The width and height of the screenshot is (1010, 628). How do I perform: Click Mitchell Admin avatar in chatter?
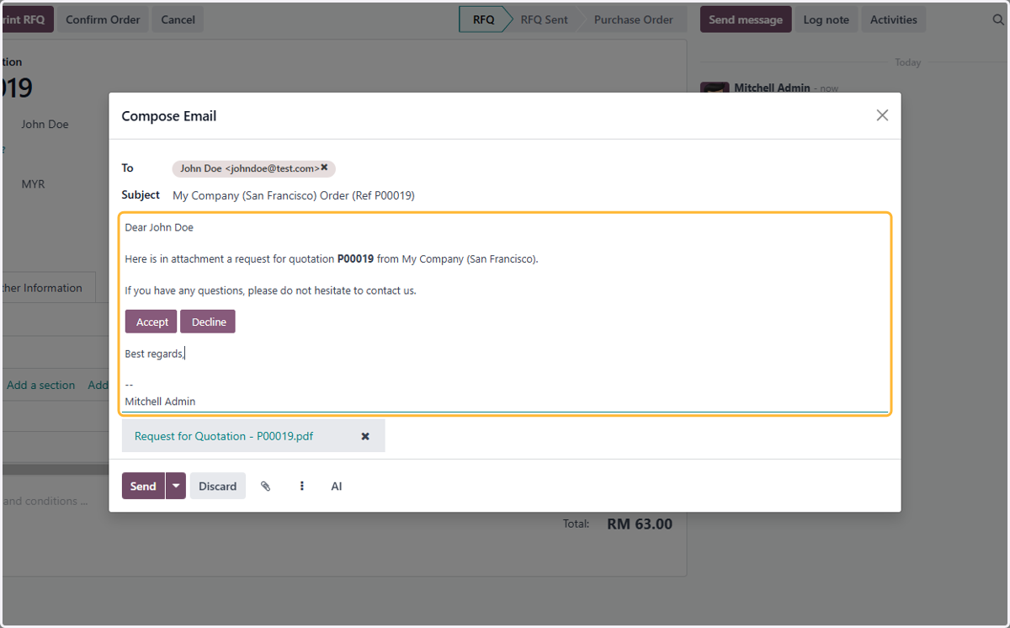[715, 88]
